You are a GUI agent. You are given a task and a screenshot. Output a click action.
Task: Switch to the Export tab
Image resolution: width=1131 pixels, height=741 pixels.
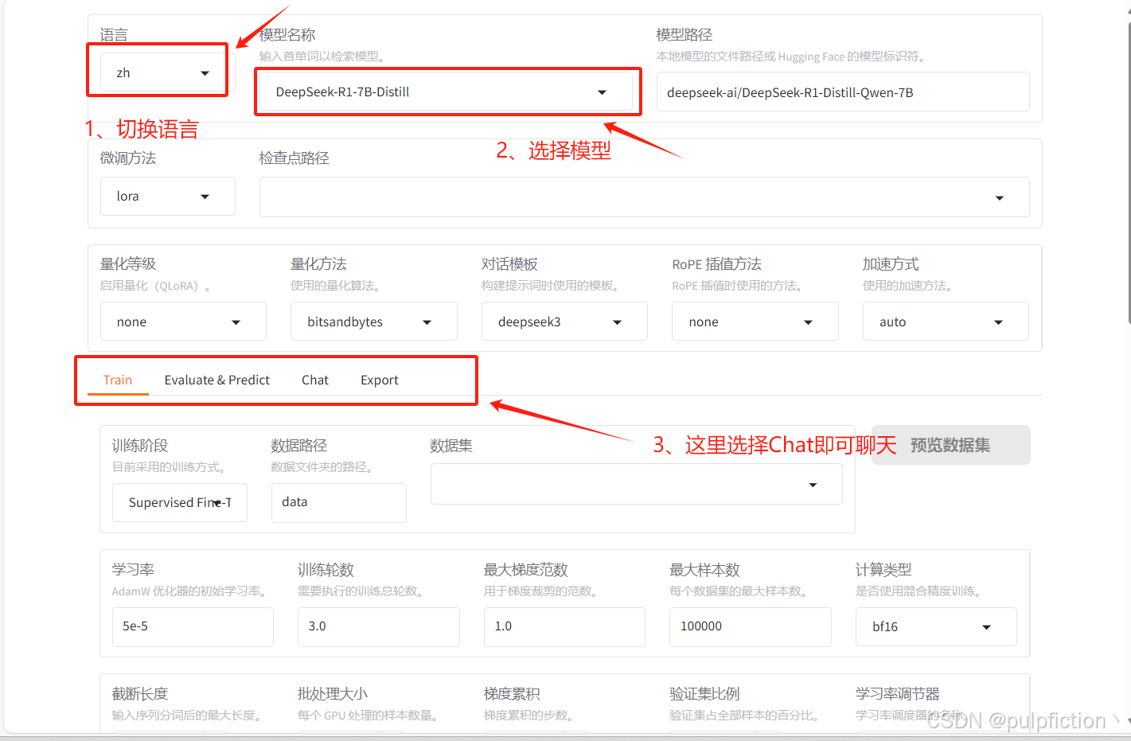(x=380, y=380)
